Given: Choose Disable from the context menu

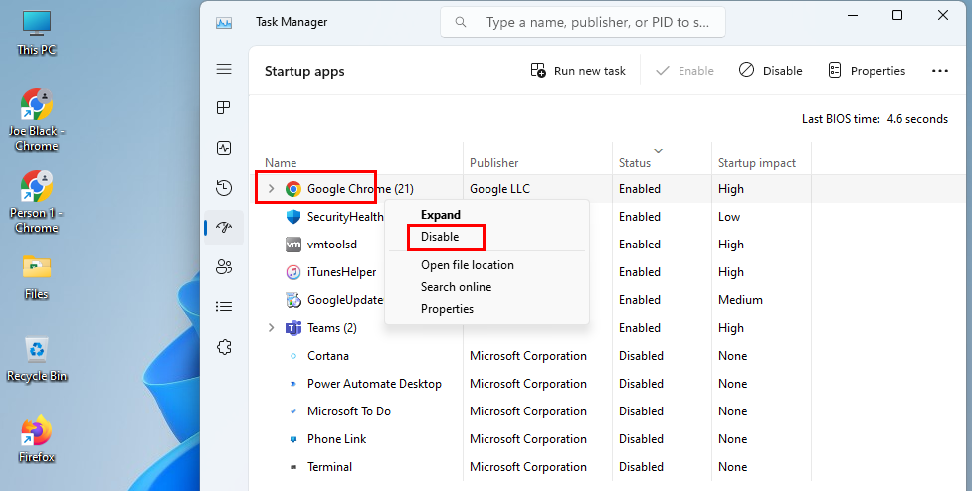Looking at the screenshot, I should pos(440,237).
